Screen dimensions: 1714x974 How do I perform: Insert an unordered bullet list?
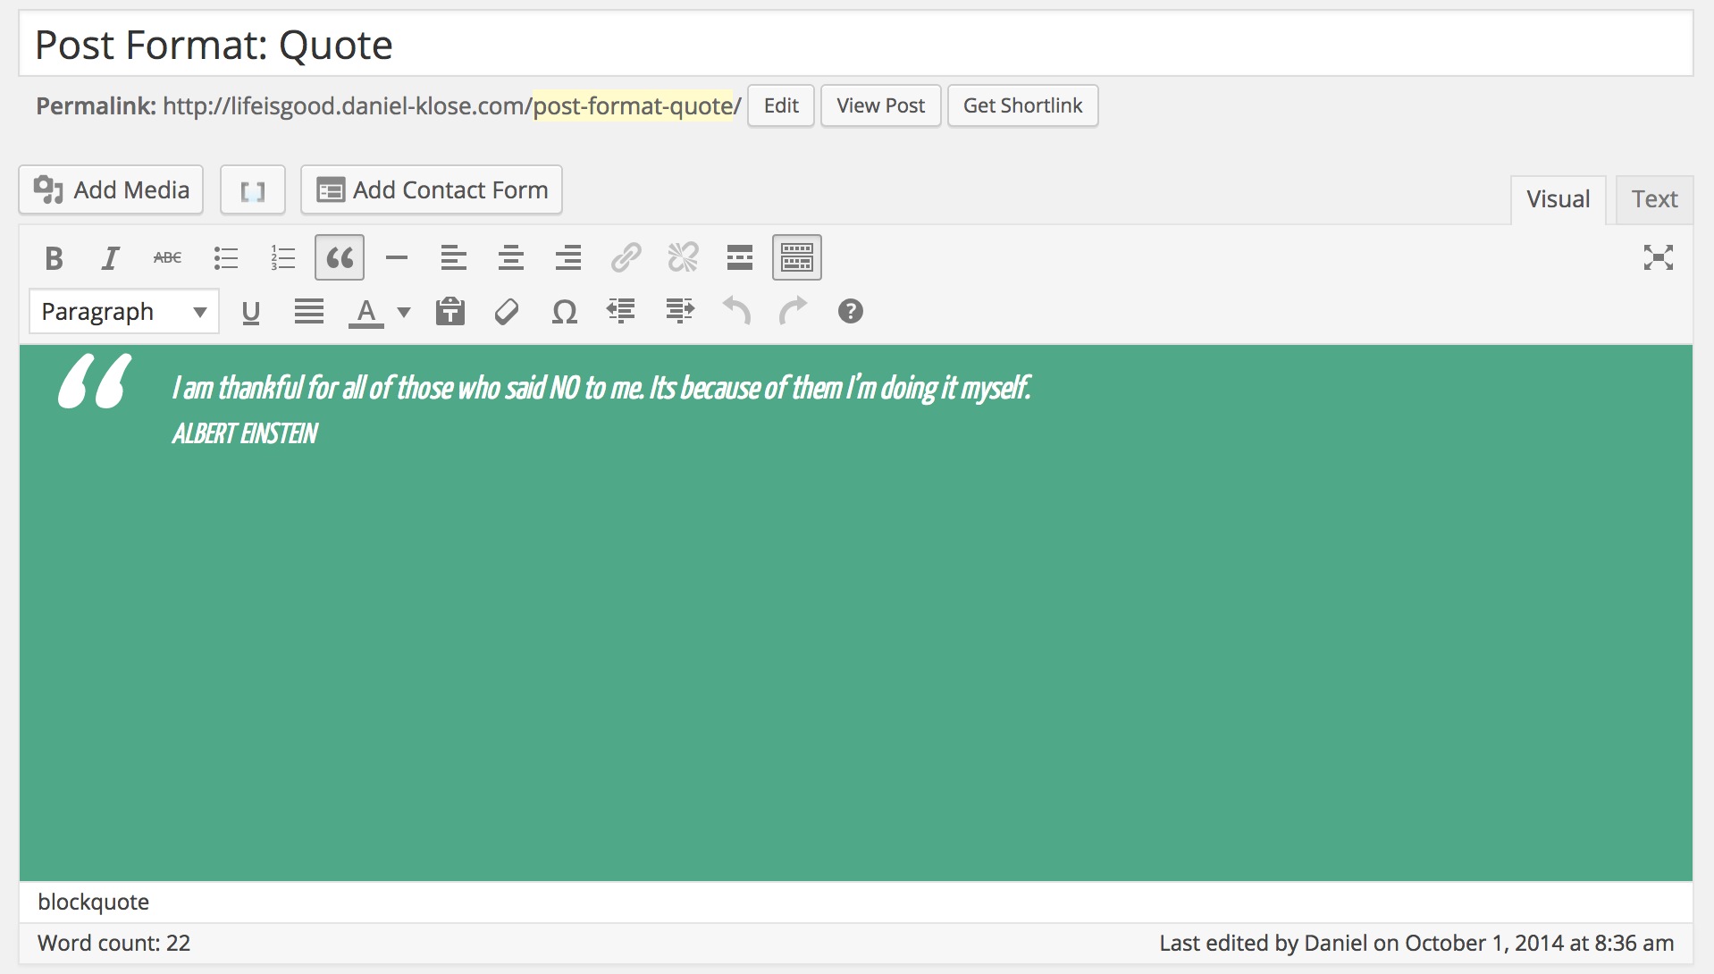pos(225,257)
